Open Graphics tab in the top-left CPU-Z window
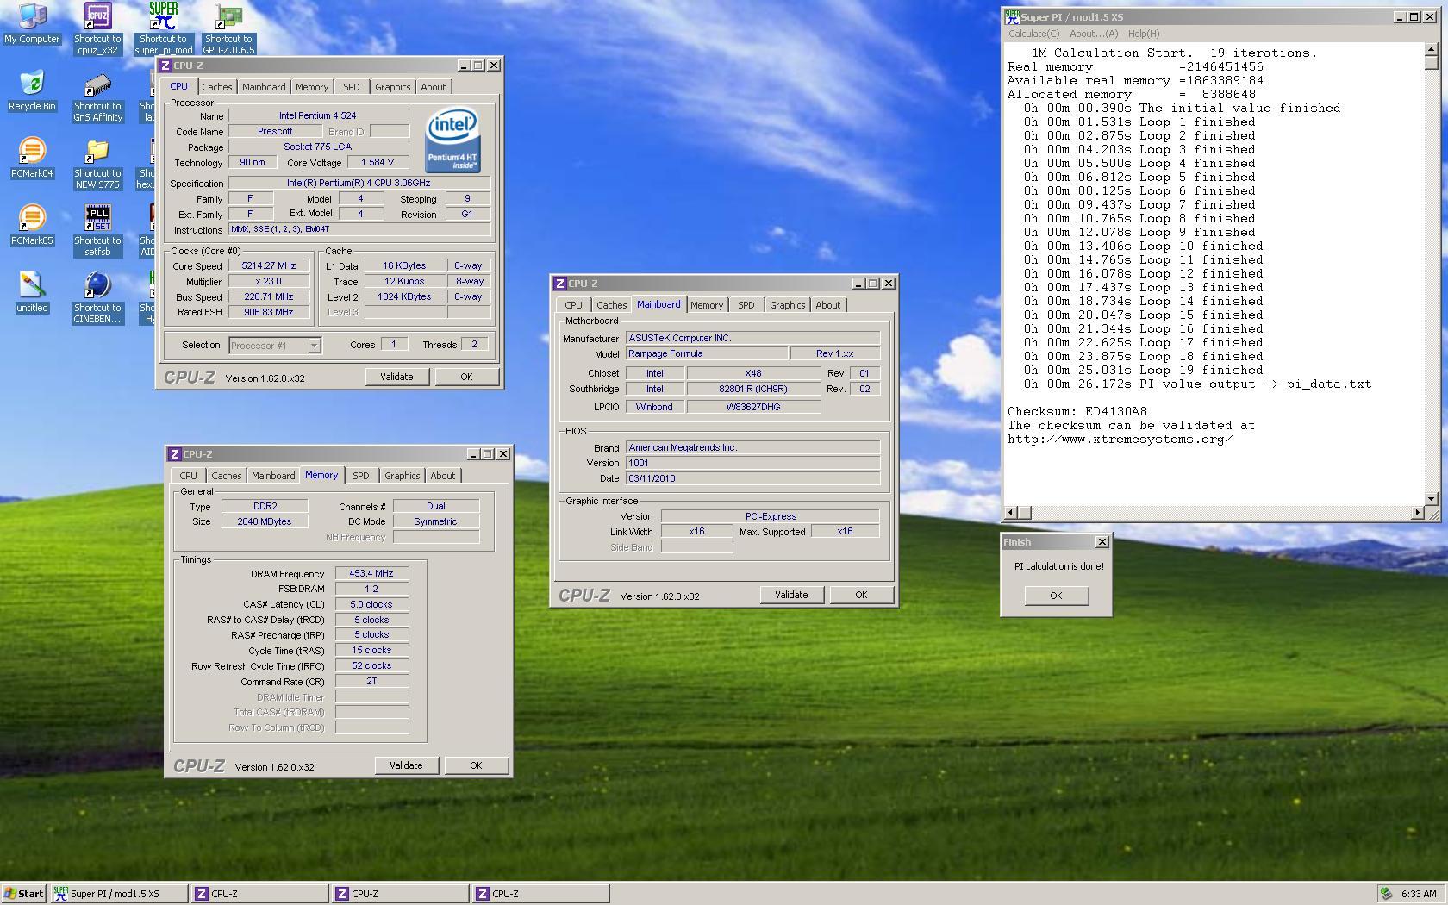 [392, 87]
